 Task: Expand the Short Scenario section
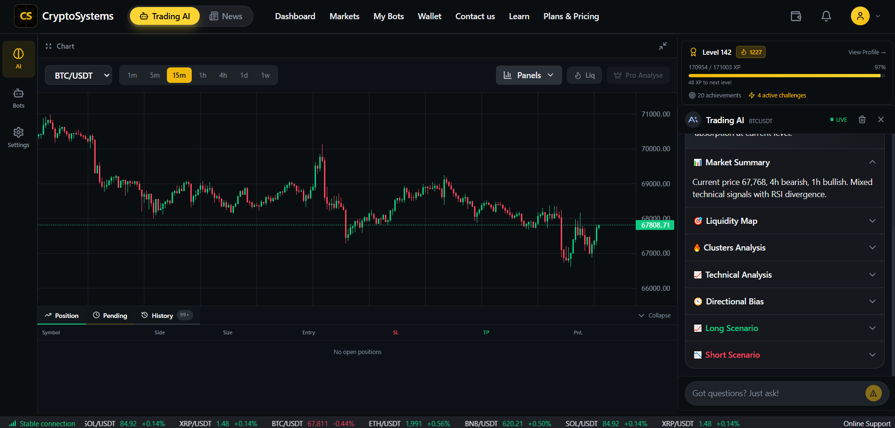point(784,354)
